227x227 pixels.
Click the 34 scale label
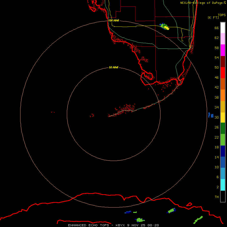pyautogui.click(x=217, y=107)
